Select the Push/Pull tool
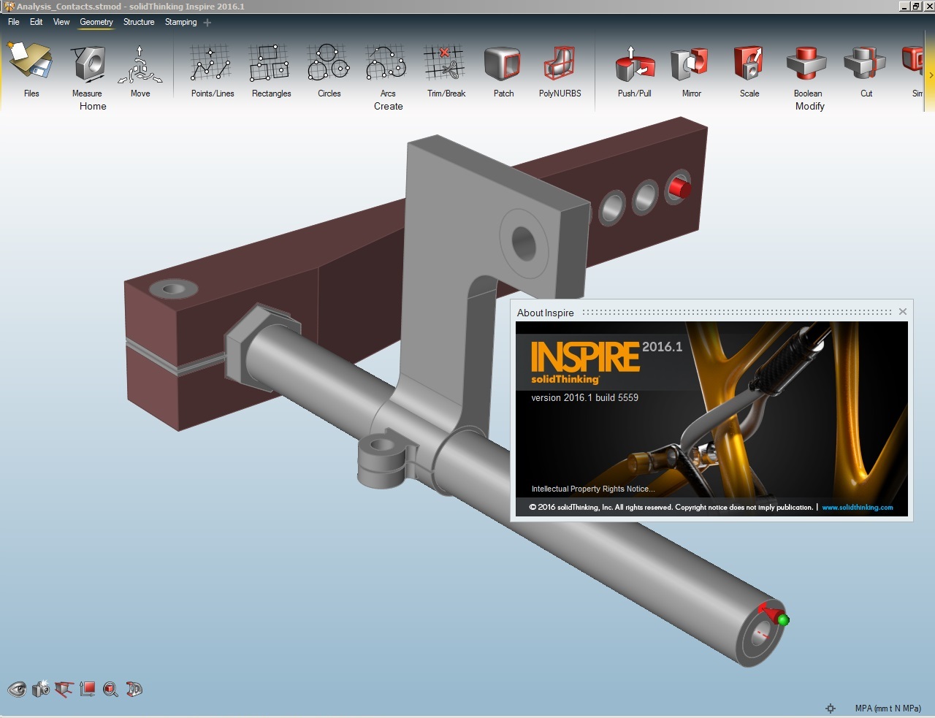This screenshot has width=935, height=718. [x=634, y=64]
